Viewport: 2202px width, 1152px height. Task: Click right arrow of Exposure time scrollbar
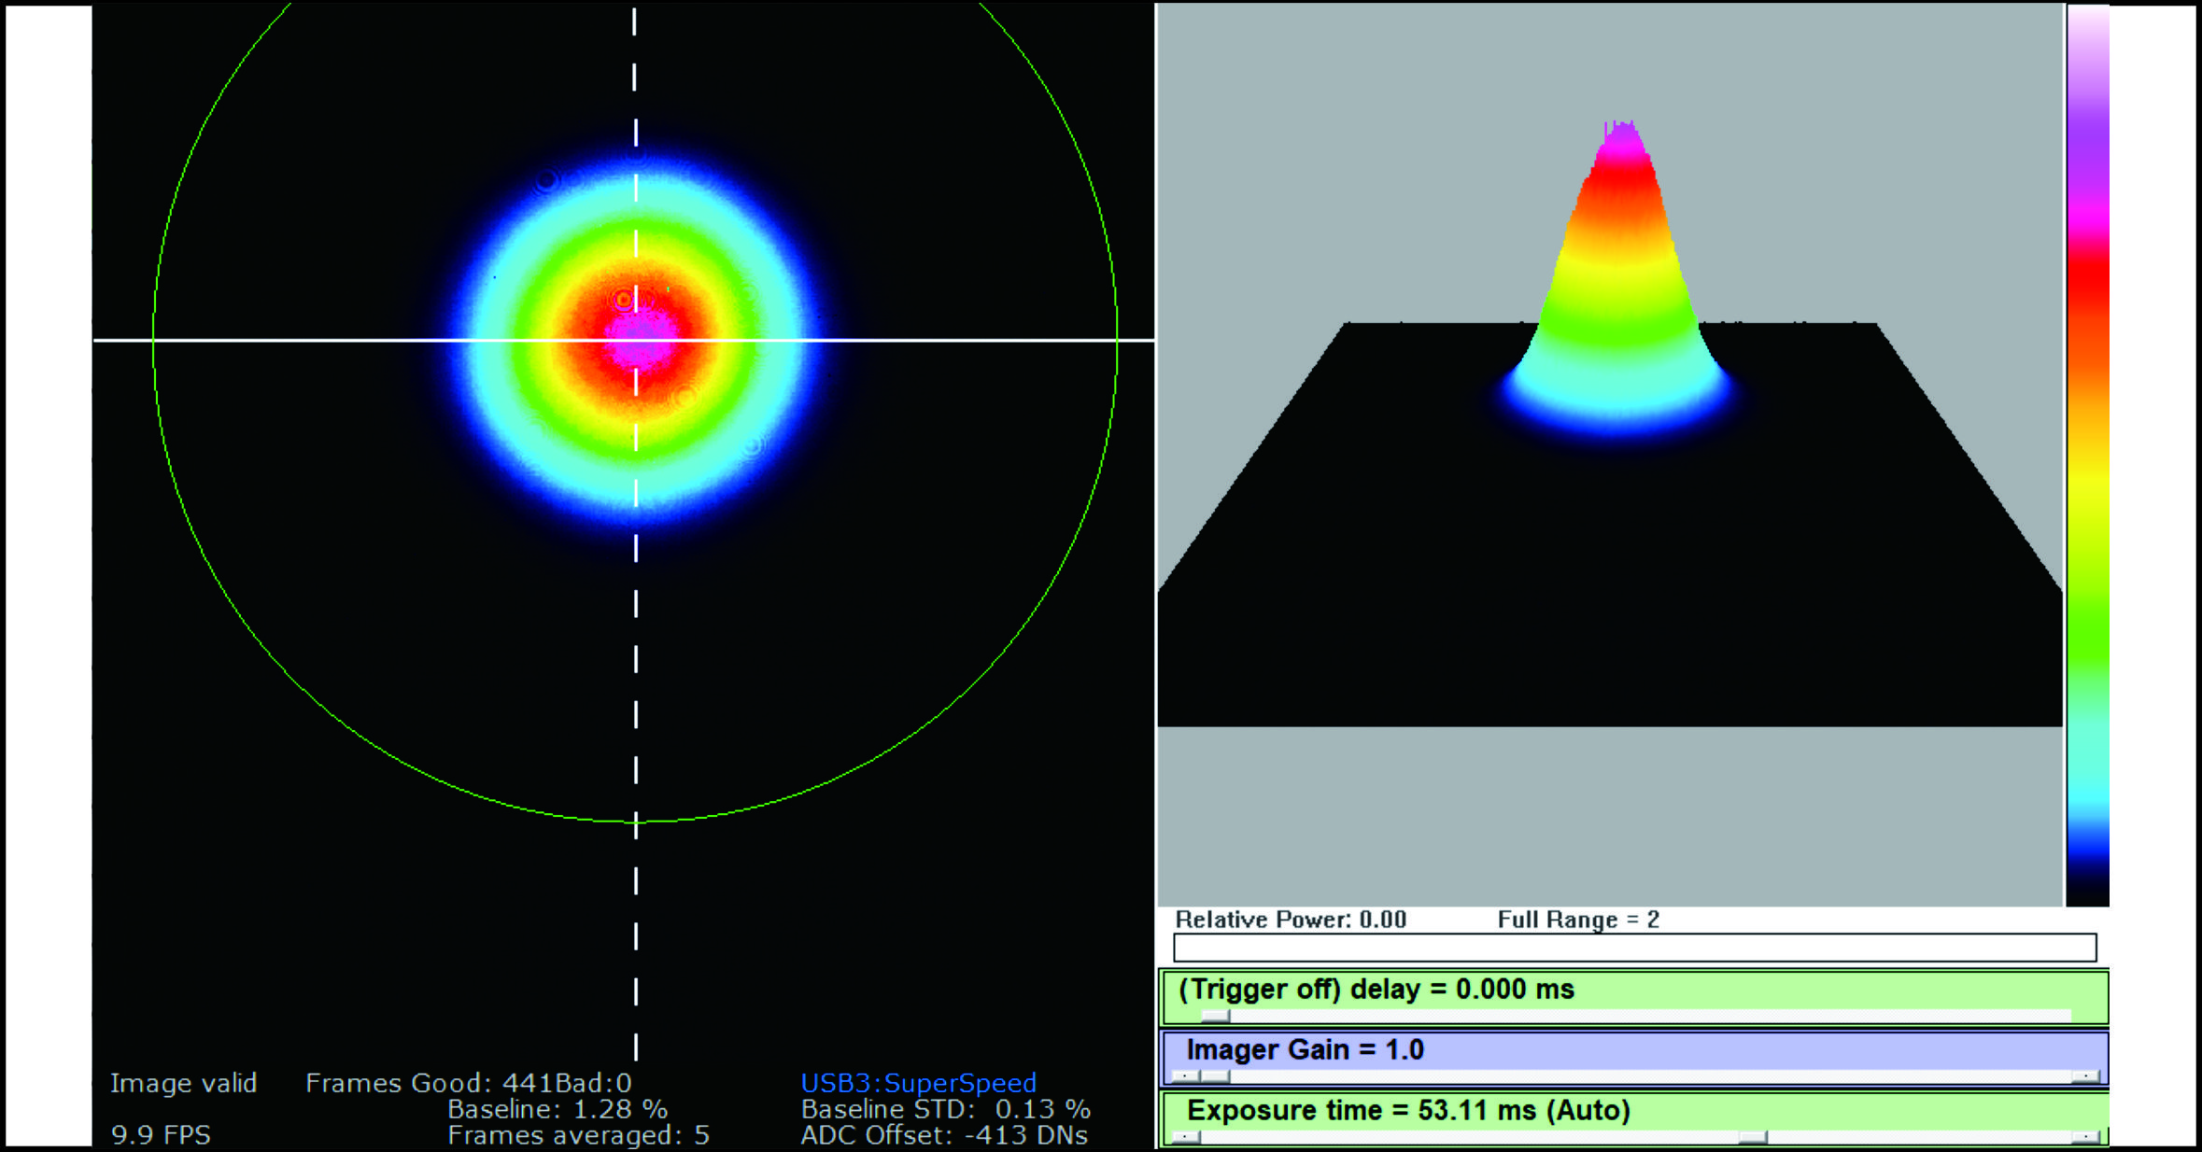(2084, 1137)
